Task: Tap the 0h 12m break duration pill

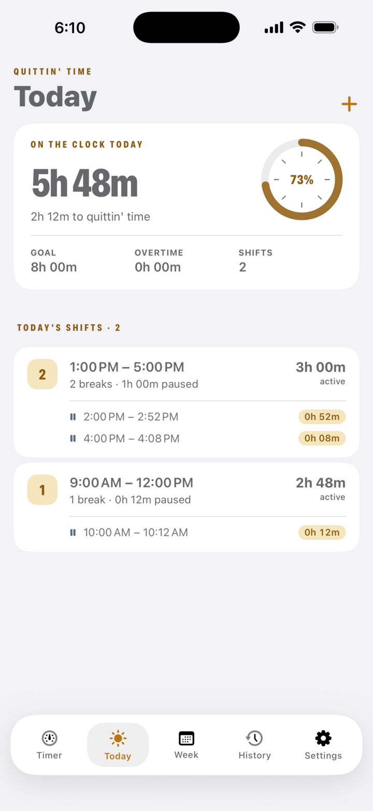Action: (322, 533)
